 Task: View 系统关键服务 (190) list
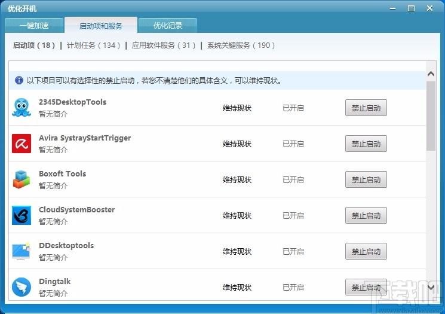pyautogui.click(x=241, y=45)
